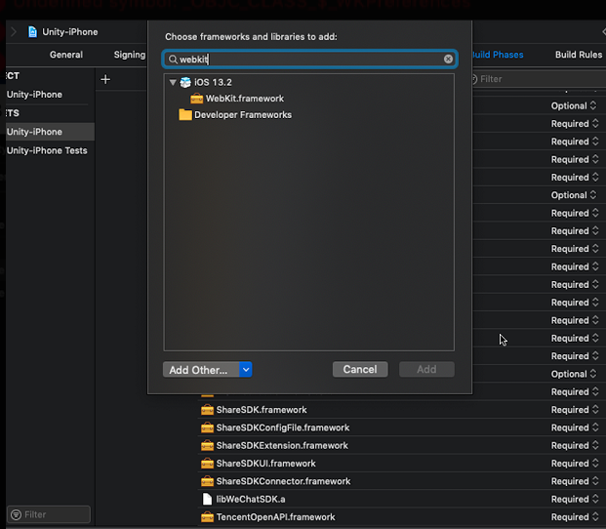The height and width of the screenshot is (529, 606).
Task: Click the magnifier icon in search field
Action: coord(173,60)
